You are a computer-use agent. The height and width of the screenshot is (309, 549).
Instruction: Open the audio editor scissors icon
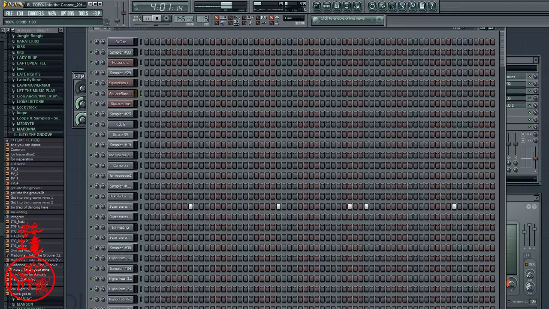(x=402, y=6)
